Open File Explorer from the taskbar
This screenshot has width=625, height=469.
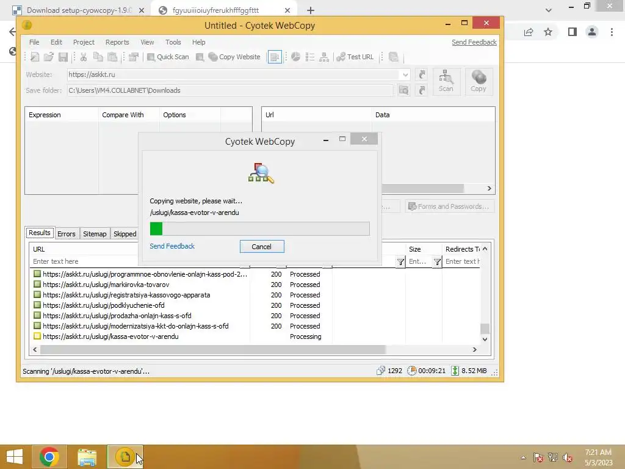(87, 457)
